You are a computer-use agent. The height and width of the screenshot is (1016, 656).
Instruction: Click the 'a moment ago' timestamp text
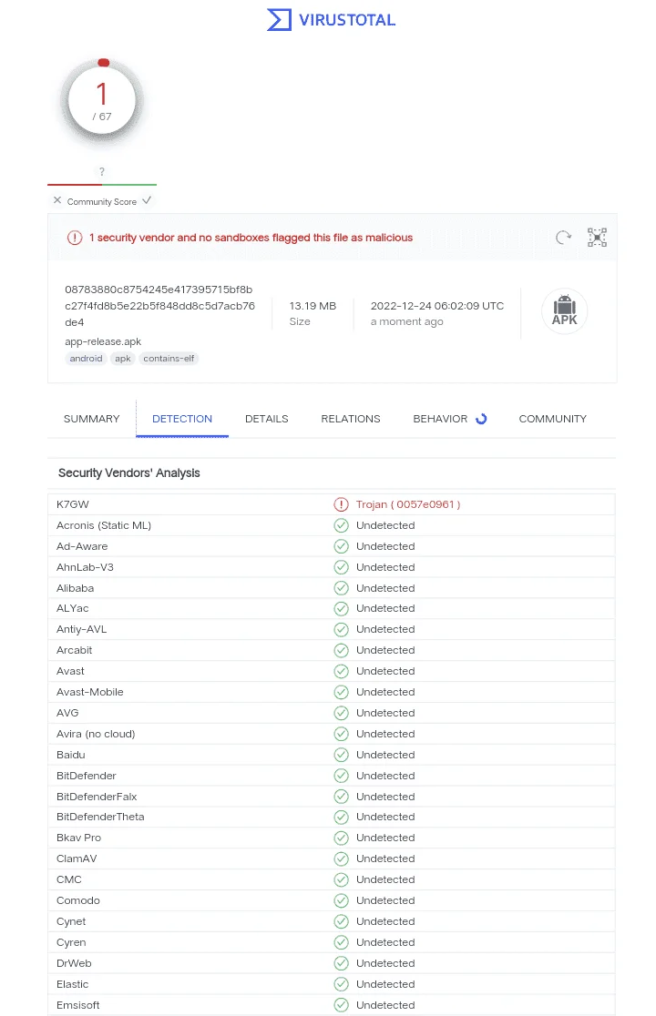(x=407, y=322)
